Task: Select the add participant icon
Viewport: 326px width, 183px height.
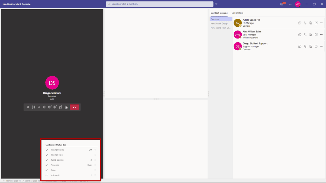Action: 66,107
